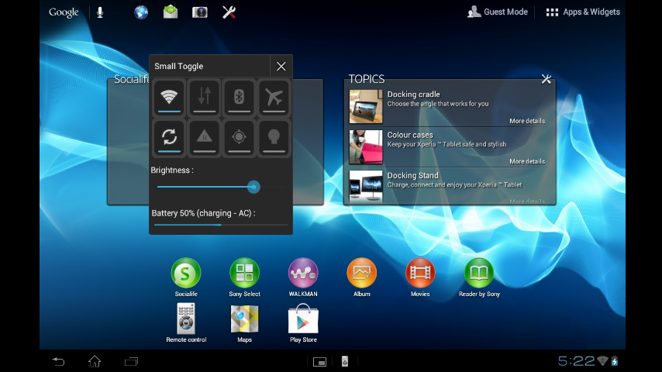Open the browser globe shortcut

point(141,12)
